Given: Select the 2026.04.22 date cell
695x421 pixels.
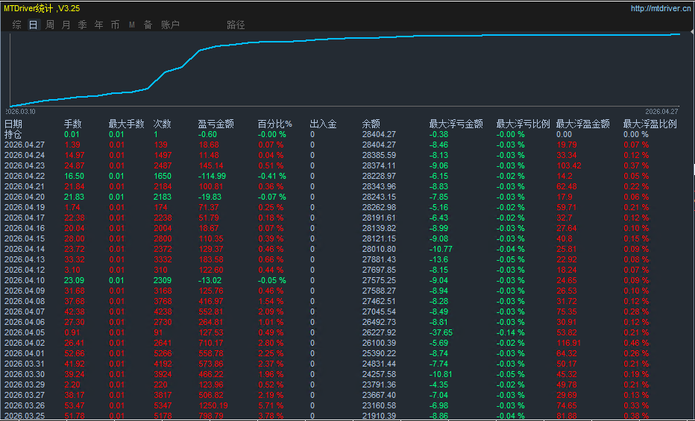Looking at the screenshot, I should tap(25, 176).
